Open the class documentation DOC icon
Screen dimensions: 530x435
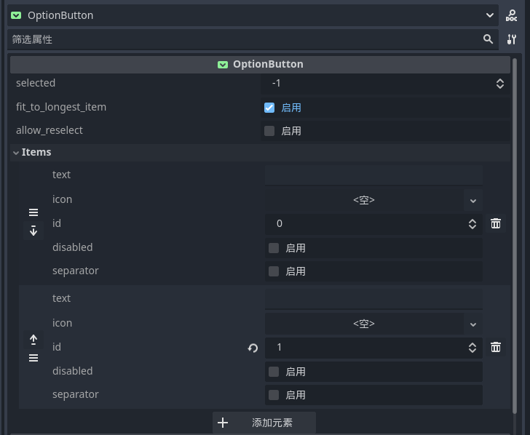tap(511, 15)
